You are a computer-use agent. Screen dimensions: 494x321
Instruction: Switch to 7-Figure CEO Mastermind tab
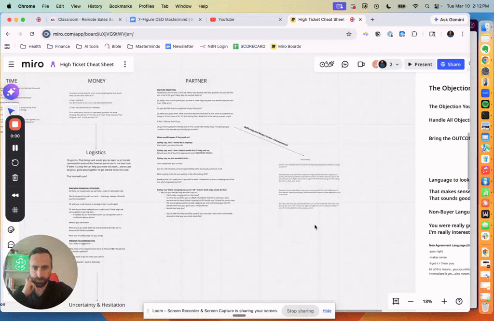[x=166, y=19]
